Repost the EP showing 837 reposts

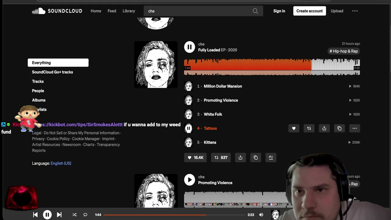(221, 158)
